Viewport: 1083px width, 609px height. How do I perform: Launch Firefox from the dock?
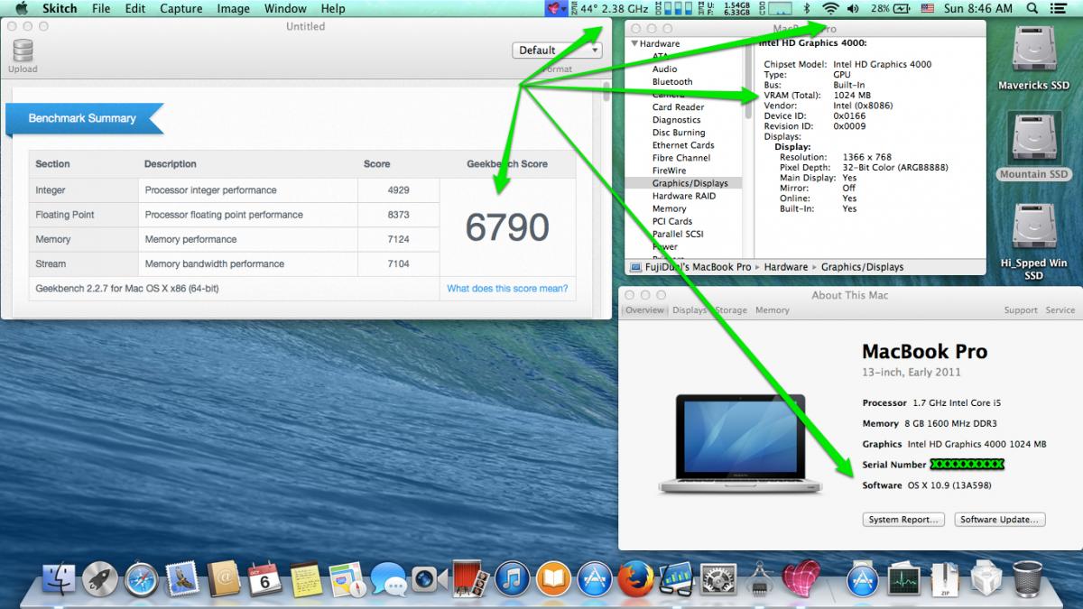pos(635,578)
